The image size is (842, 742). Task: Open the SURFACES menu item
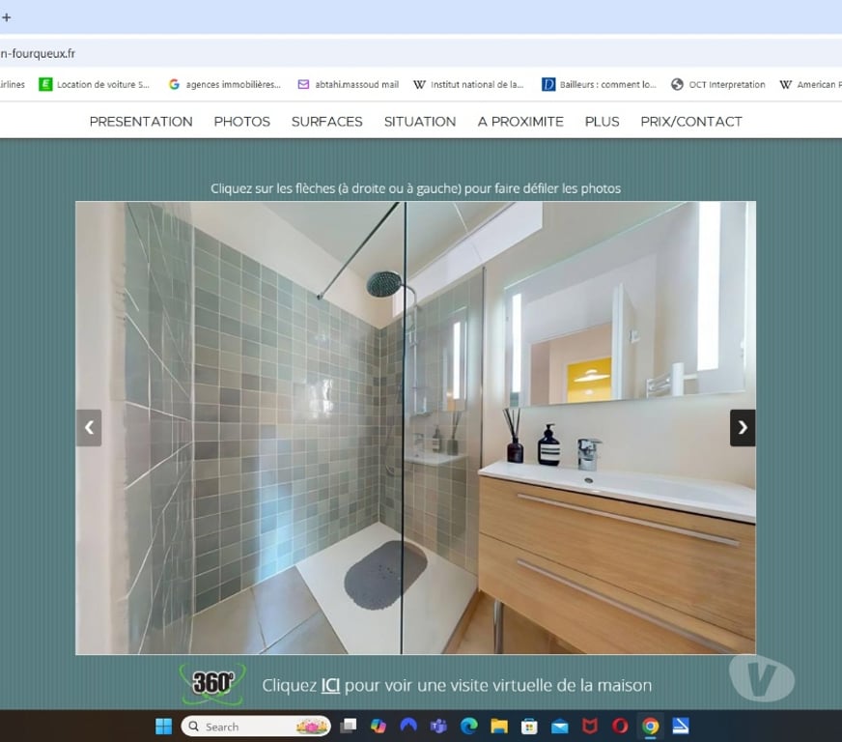326,121
